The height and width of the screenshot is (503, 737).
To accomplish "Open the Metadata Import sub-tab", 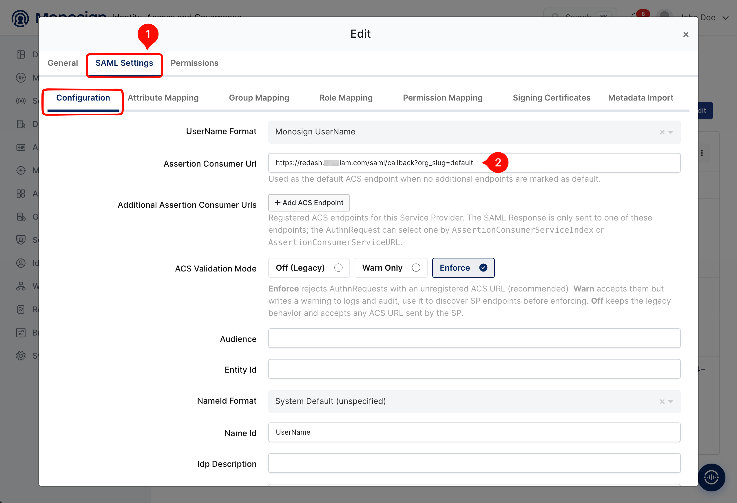I will [641, 98].
